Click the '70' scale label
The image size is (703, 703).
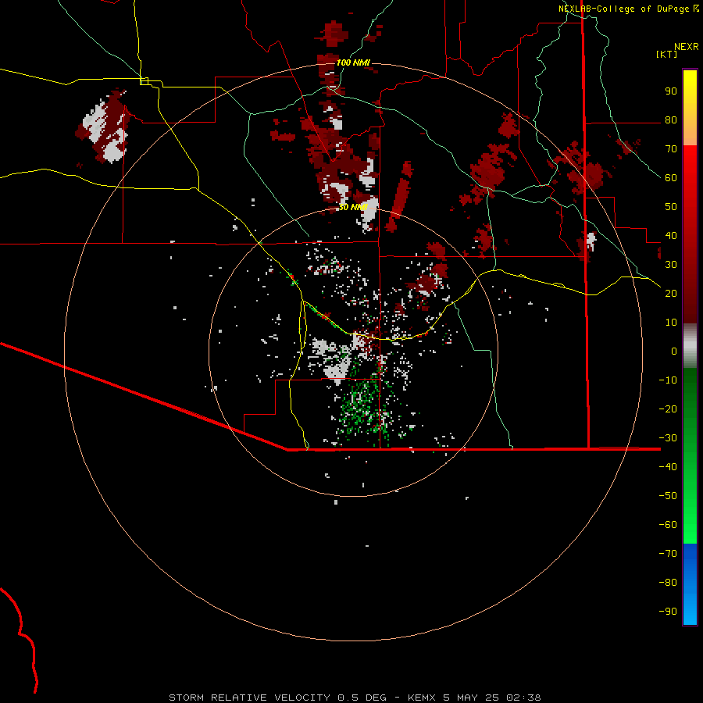point(671,149)
